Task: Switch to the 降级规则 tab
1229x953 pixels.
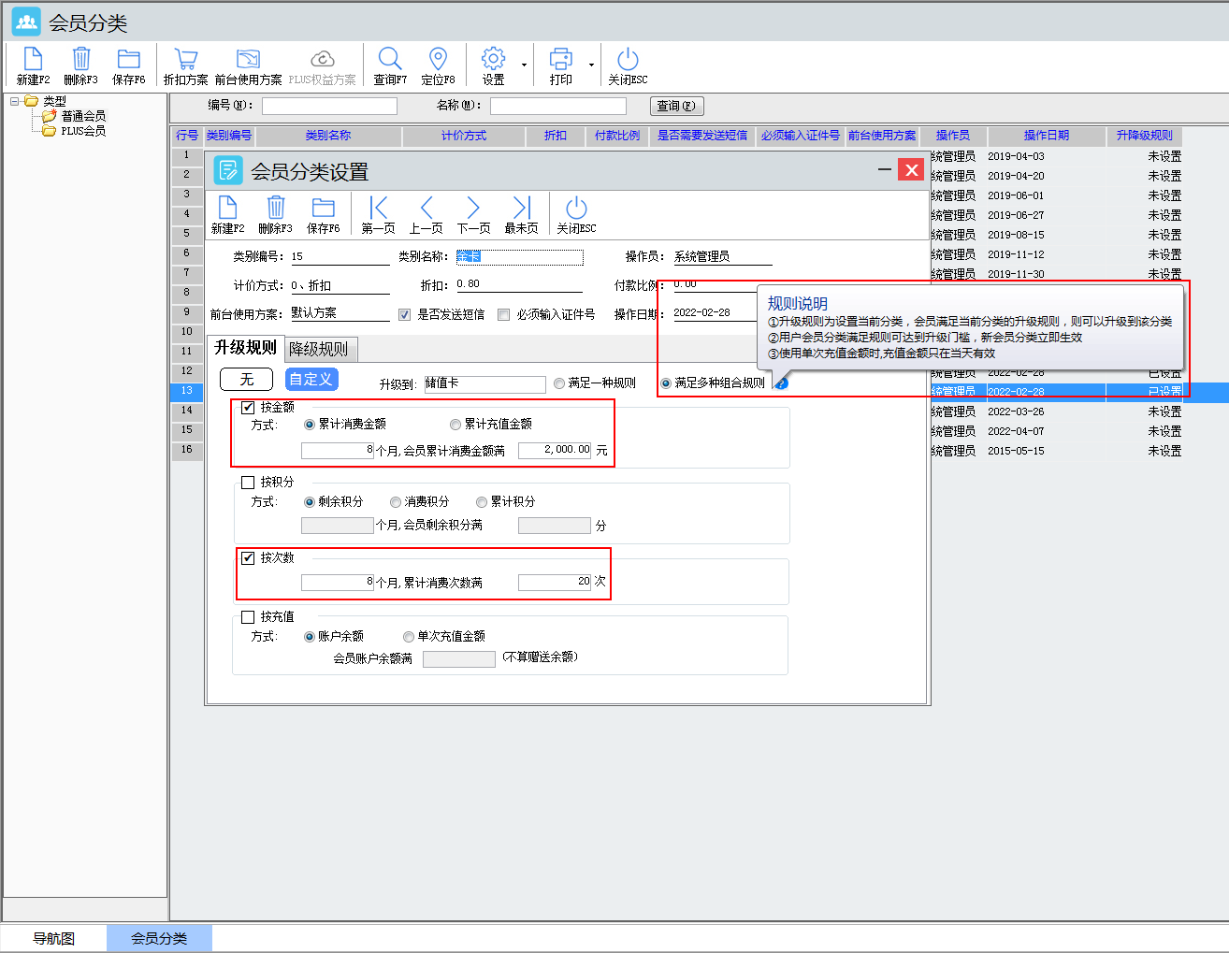Action: click(x=318, y=349)
